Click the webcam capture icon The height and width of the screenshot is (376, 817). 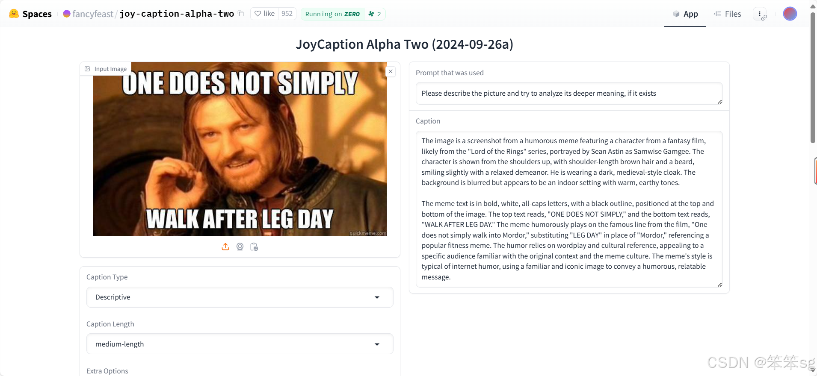click(240, 247)
